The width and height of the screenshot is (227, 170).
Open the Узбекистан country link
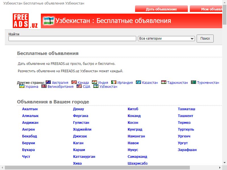click(x=108, y=87)
